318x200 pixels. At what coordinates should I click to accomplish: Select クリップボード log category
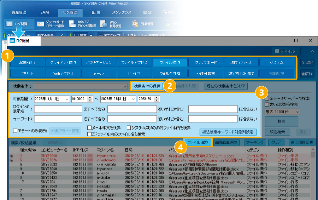206,62
